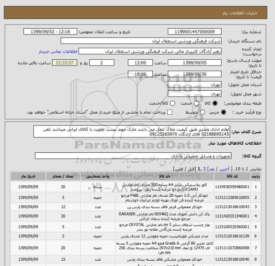Click the واحد شمارش column header
The width and height of the screenshot is (275, 266).
coord(98,176)
